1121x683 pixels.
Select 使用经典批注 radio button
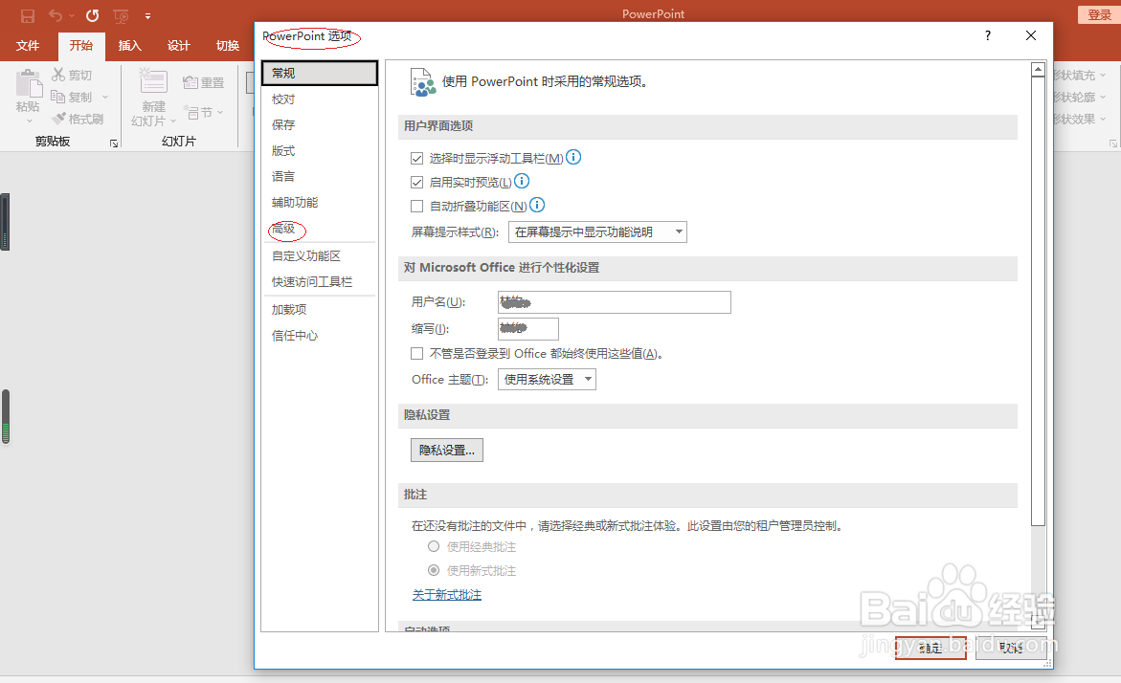(x=434, y=546)
